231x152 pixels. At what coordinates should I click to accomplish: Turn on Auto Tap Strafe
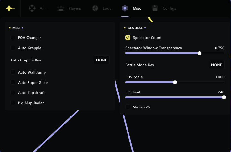[x=13, y=93]
